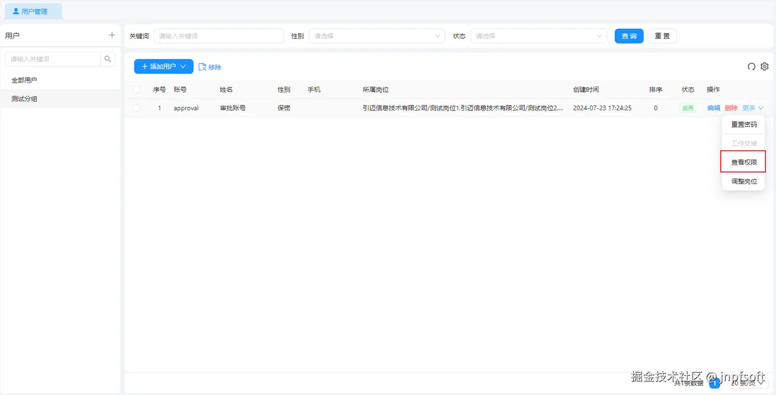This screenshot has width=776, height=395.
Task: Focus the 关键词 keyword input field
Action: pyautogui.click(x=219, y=36)
